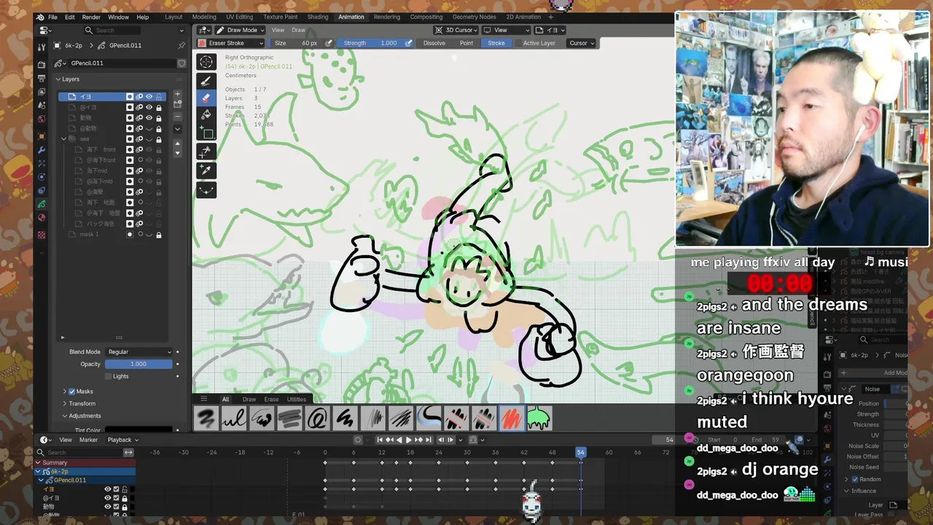Open the Playback popover in timeline

point(122,440)
